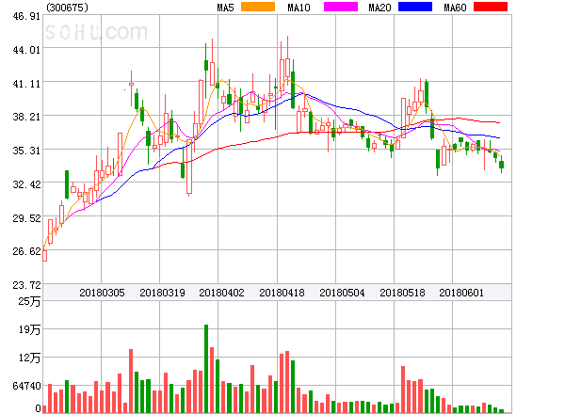Click the 46.91 price axis label
The width and height of the screenshot is (565, 414).
click(26, 16)
